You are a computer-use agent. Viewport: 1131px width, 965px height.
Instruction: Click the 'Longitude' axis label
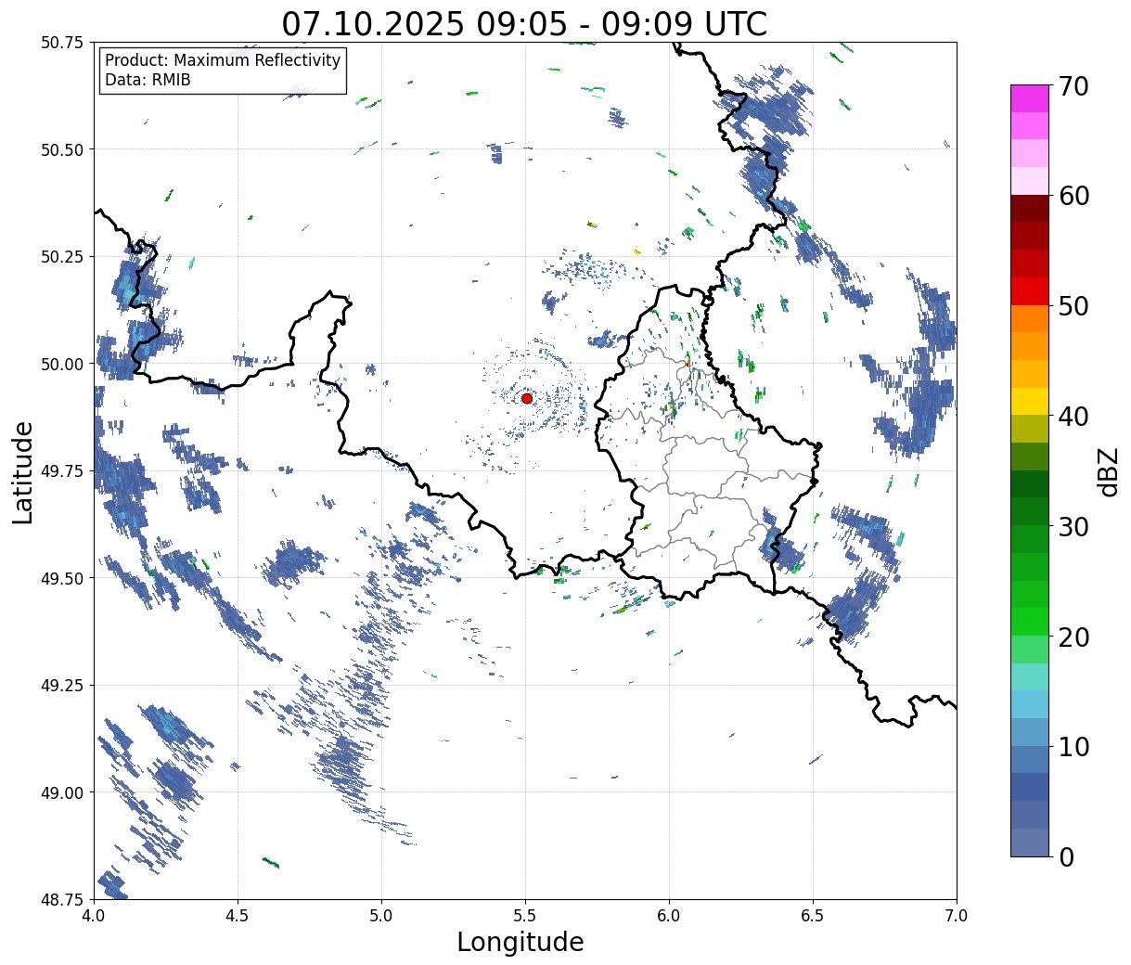point(521,942)
